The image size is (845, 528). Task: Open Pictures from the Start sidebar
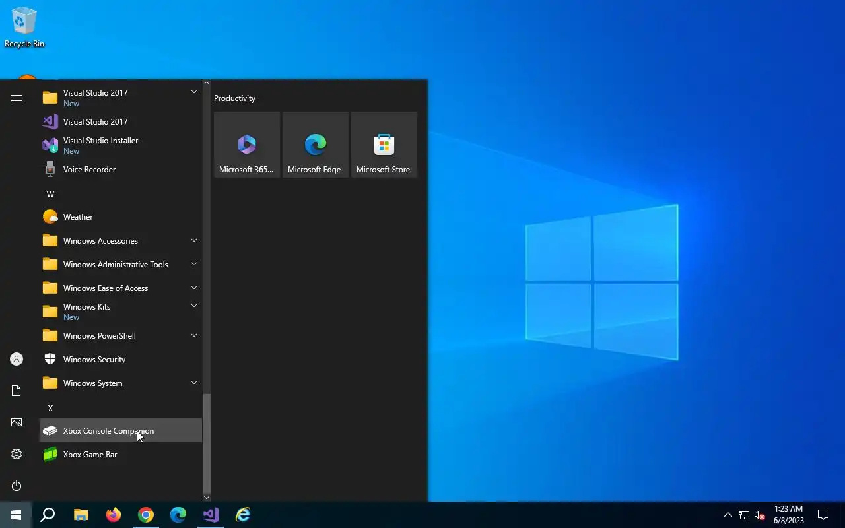tap(17, 422)
